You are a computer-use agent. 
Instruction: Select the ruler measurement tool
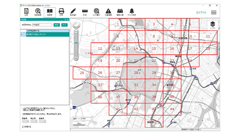tap(85, 12)
